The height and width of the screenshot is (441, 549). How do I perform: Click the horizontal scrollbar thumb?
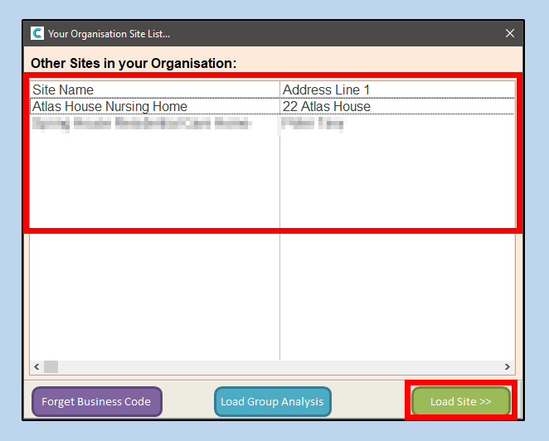(x=51, y=366)
